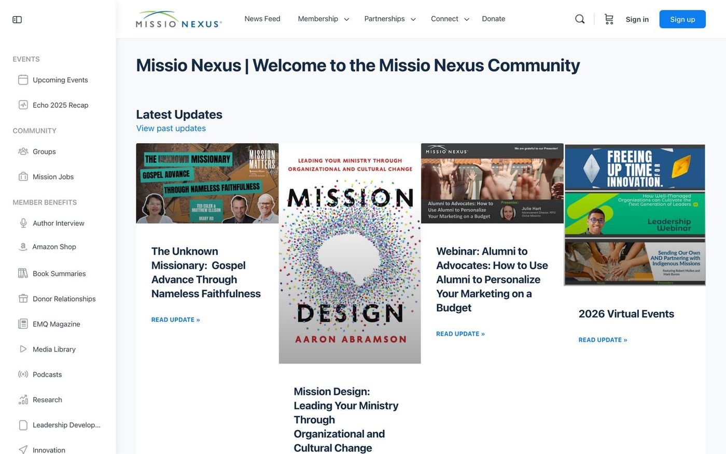Open the search magnifier icon

click(580, 19)
